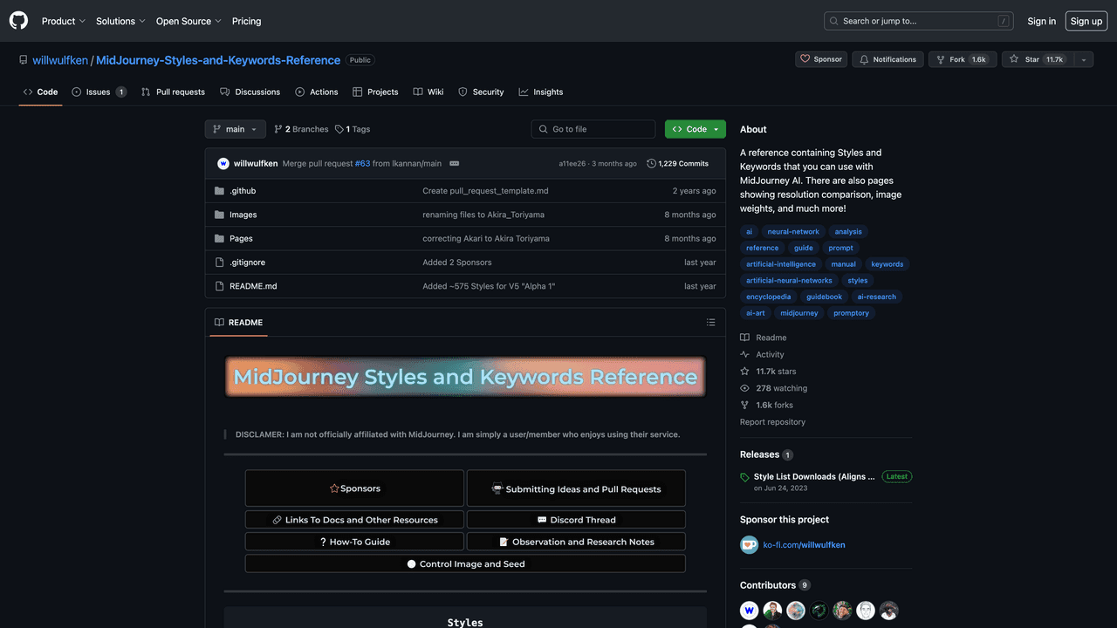Open the Solutions menu

pos(121,21)
